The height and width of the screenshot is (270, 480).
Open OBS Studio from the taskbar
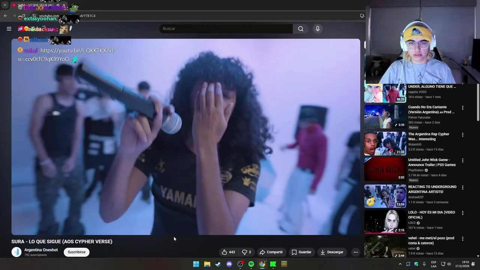(240, 264)
